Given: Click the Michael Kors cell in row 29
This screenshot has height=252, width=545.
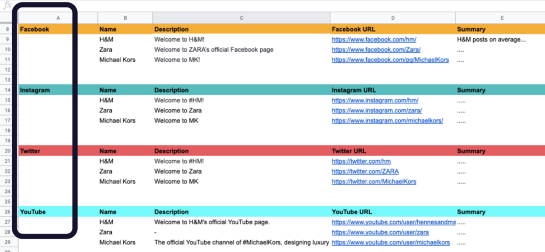Looking at the screenshot, I should point(125,242).
